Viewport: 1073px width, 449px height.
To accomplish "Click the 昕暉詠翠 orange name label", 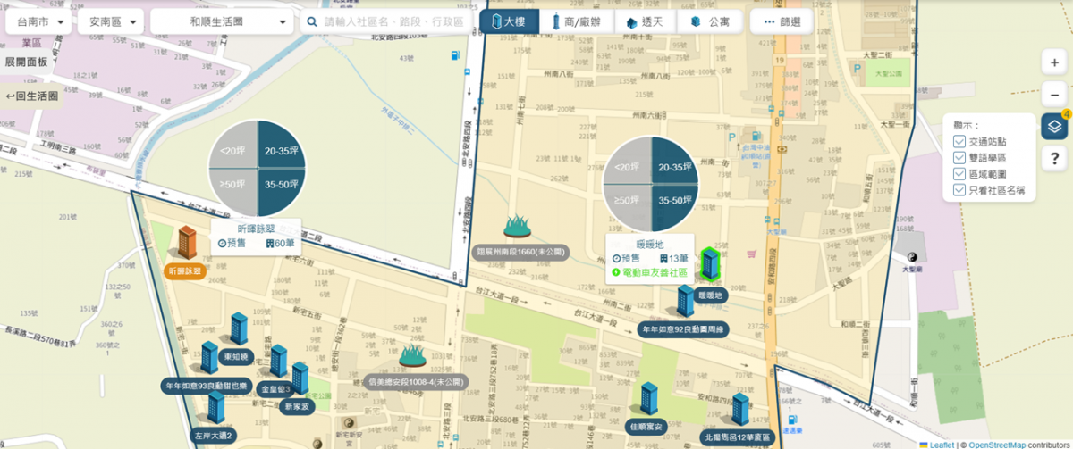I will pos(185,270).
